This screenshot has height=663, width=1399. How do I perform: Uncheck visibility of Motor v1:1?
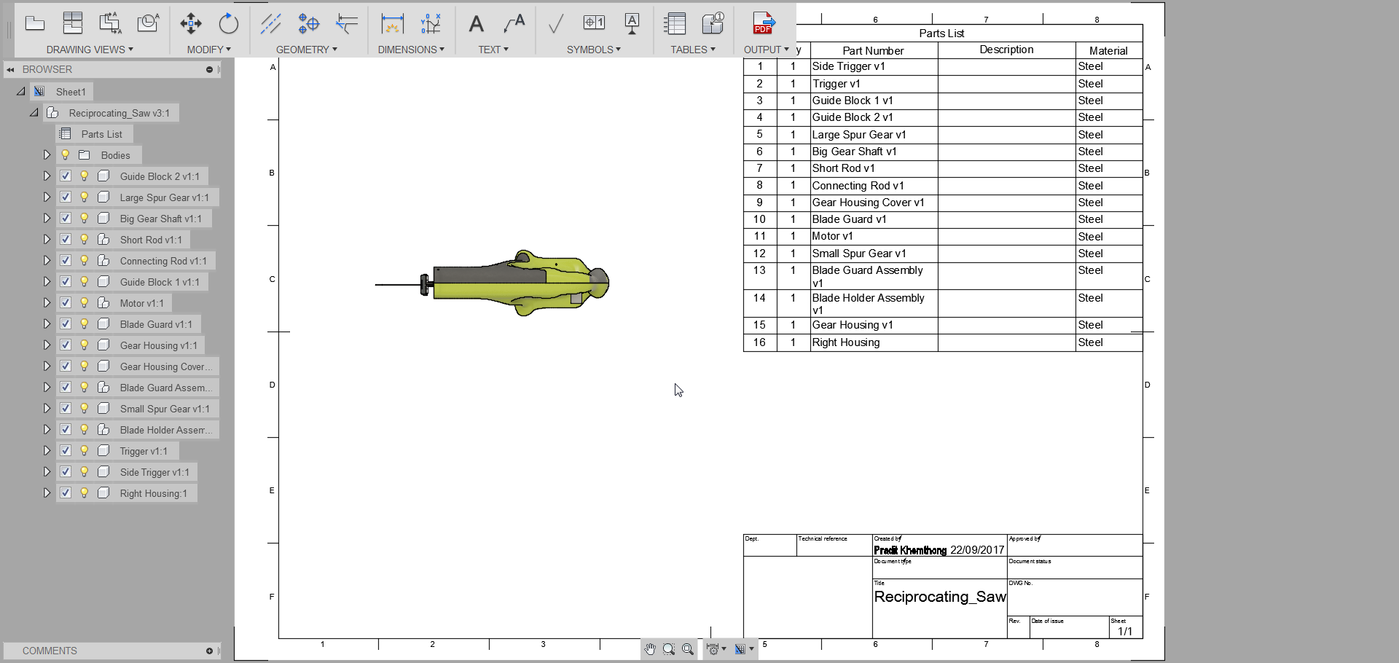[x=65, y=302]
